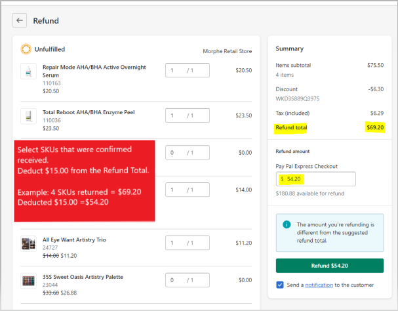Click the Refund amount section label

click(x=292, y=151)
